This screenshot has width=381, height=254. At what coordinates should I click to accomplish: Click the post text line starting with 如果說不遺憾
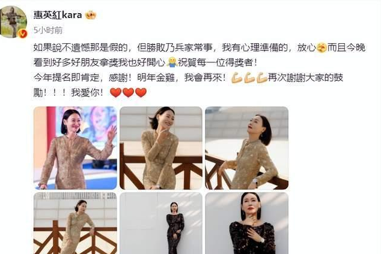tap(200, 48)
